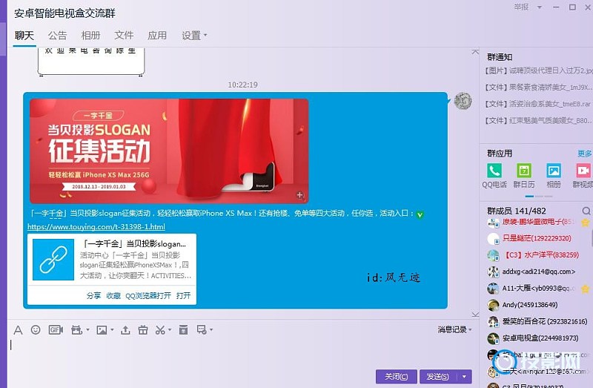Click the gift box icon
This screenshot has width=593, height=388.
coord(143,329)
